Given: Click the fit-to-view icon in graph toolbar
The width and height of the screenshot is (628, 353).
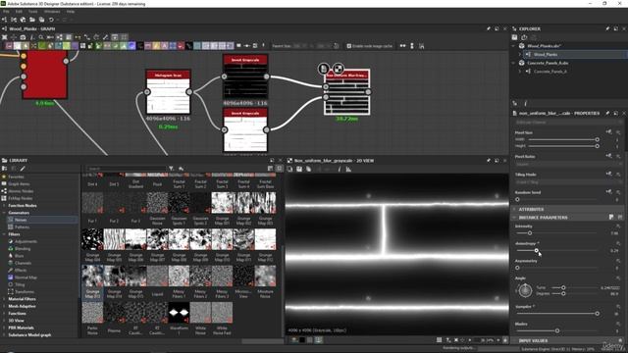Looking at the screenshot, I should pos(4,37).
